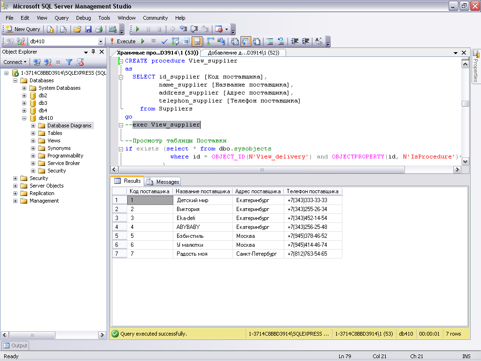Expand the Management node
Viewport: 481px width, 361px height.
click(x=15, y=201)
